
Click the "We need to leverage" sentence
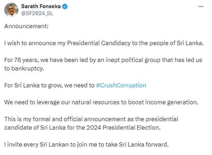coord(101,102)
